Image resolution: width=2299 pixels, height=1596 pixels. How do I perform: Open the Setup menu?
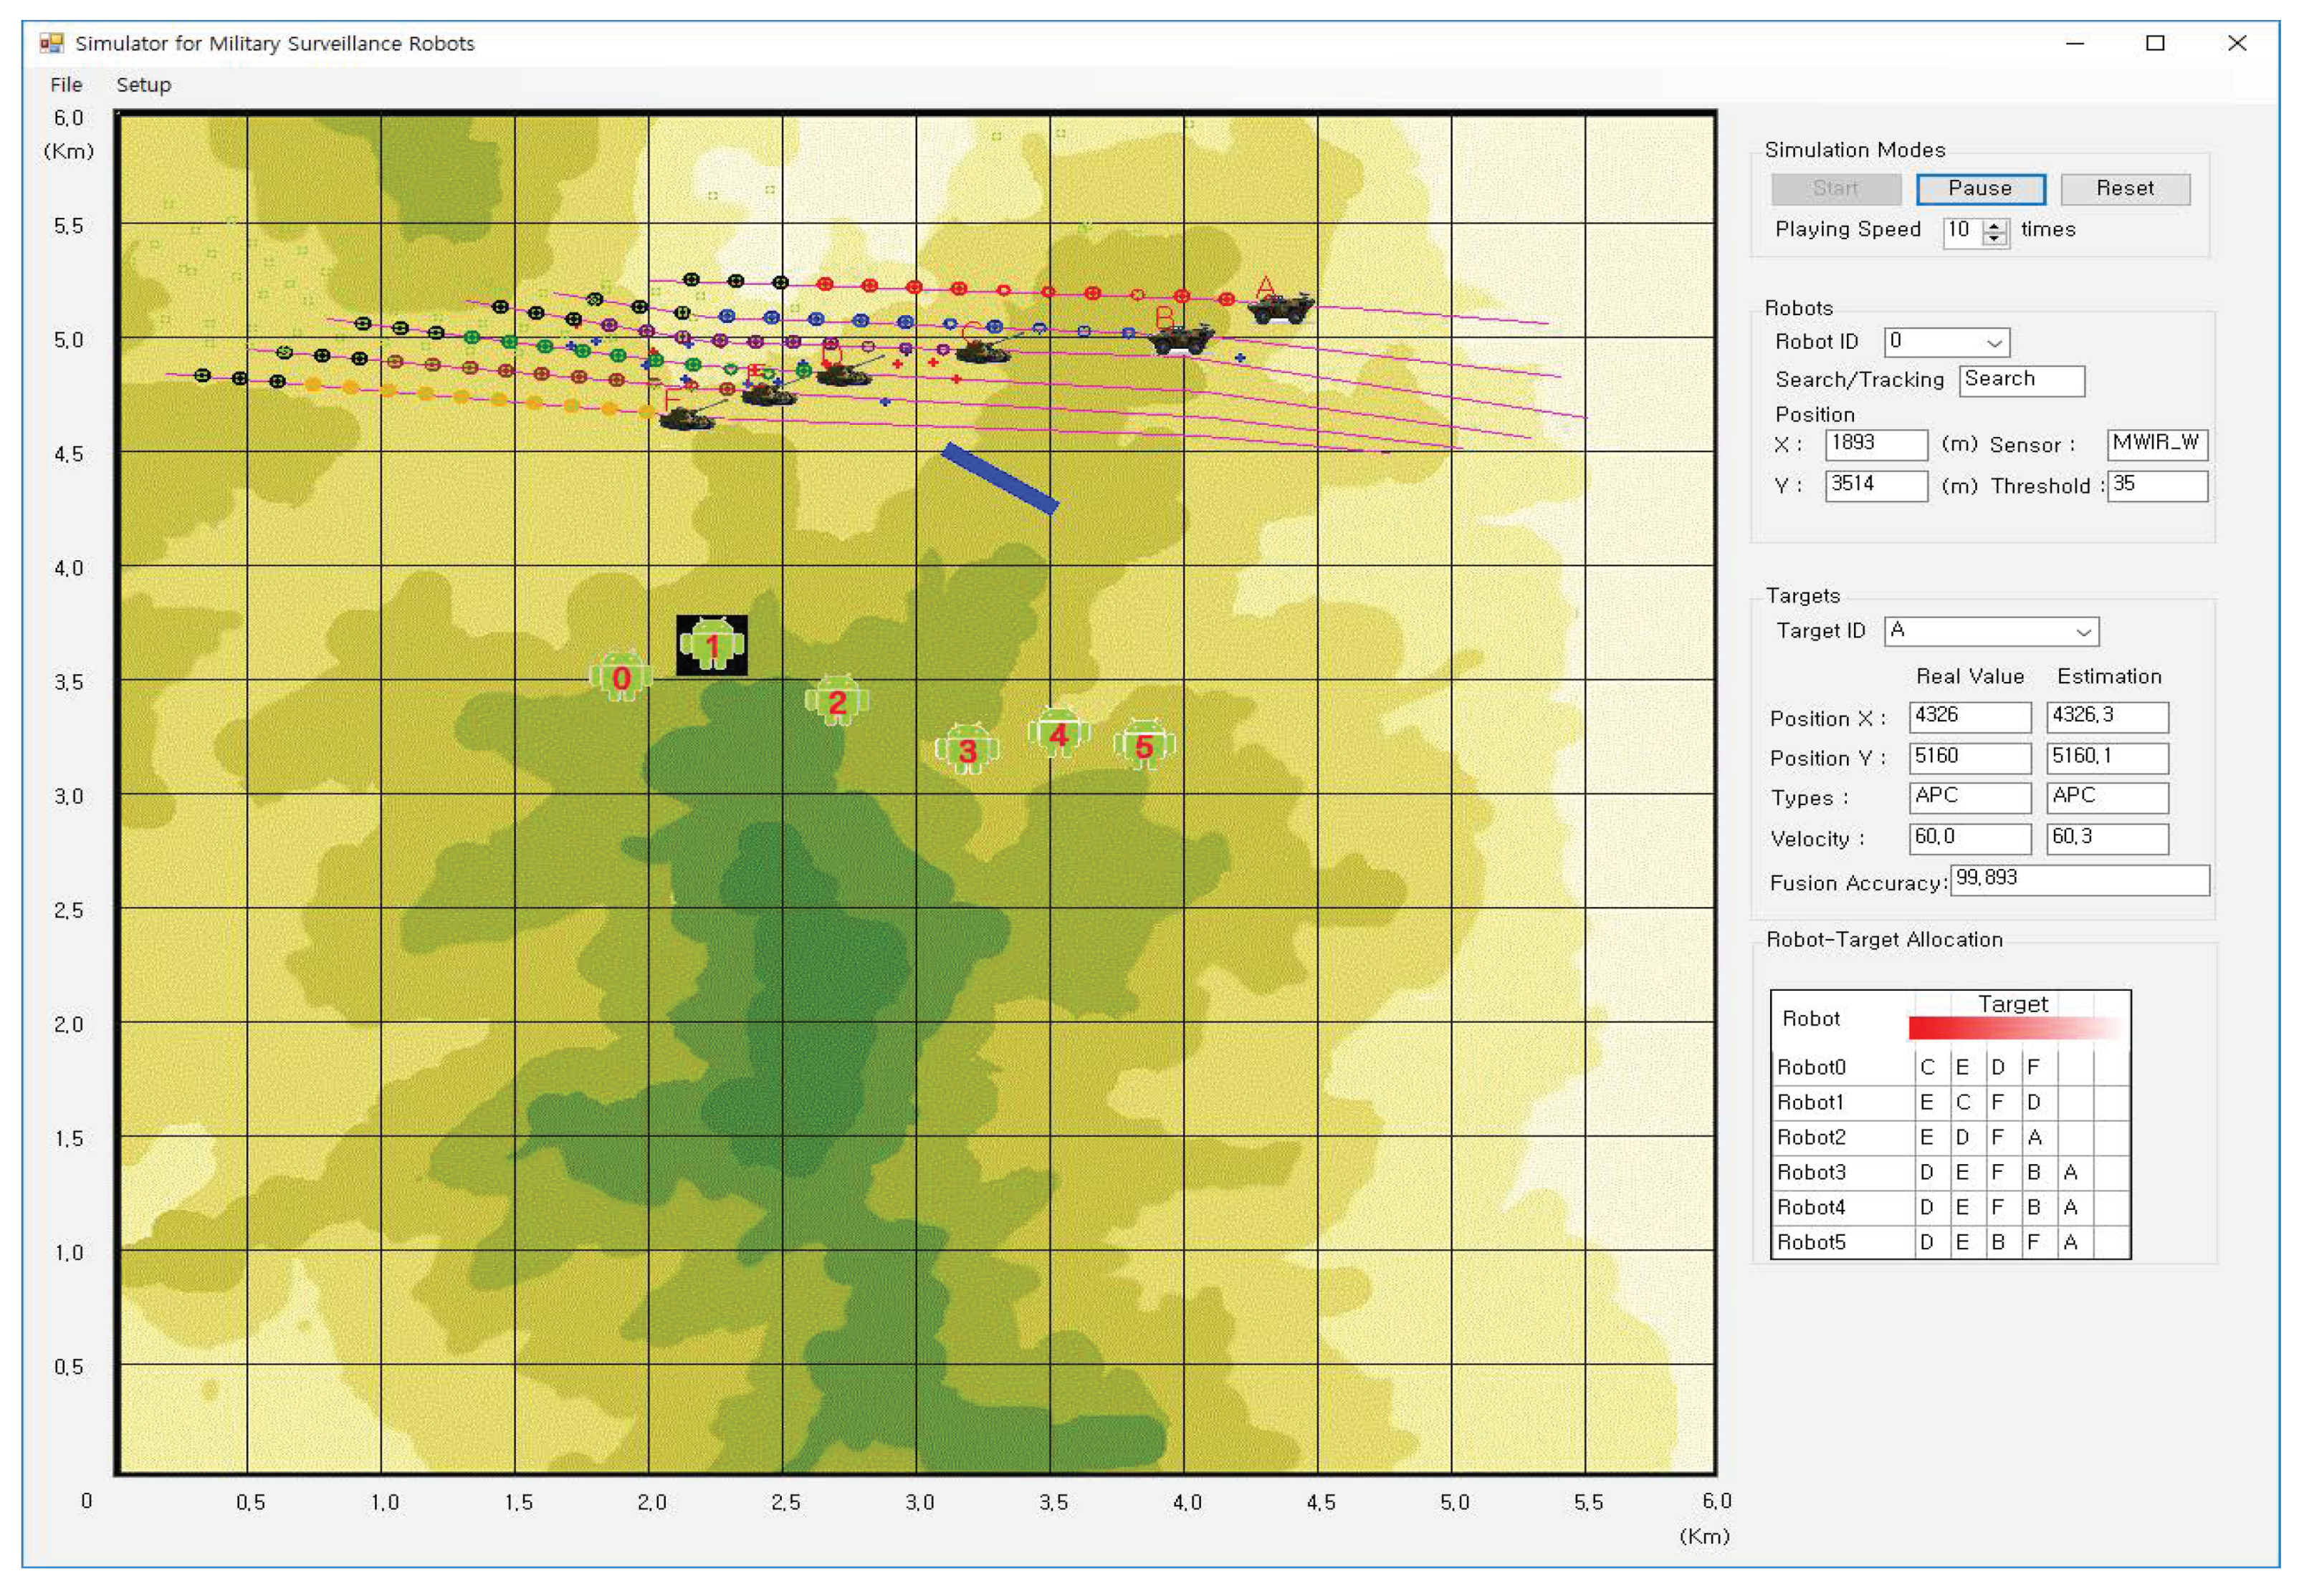pyautogui.click(x=143, y=85)
